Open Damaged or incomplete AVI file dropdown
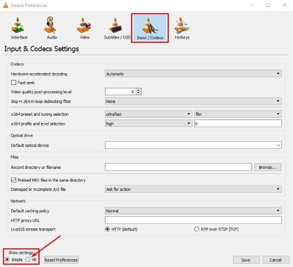 [x=193, y=189]
